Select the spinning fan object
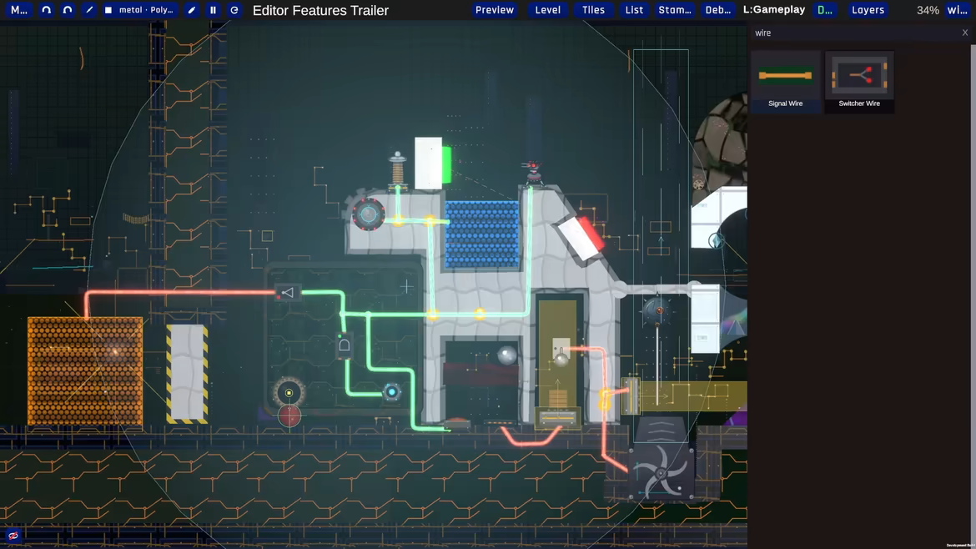Screen dimensions: 976x549 661,471
